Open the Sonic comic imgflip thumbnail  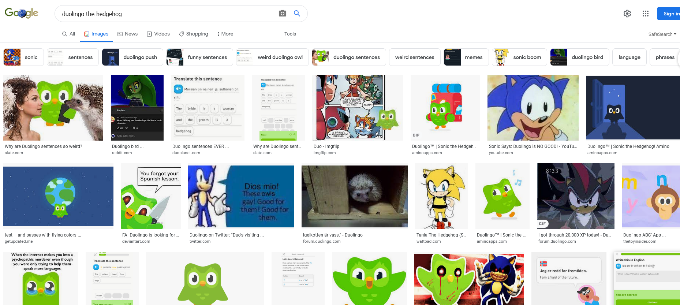point(358,108)
